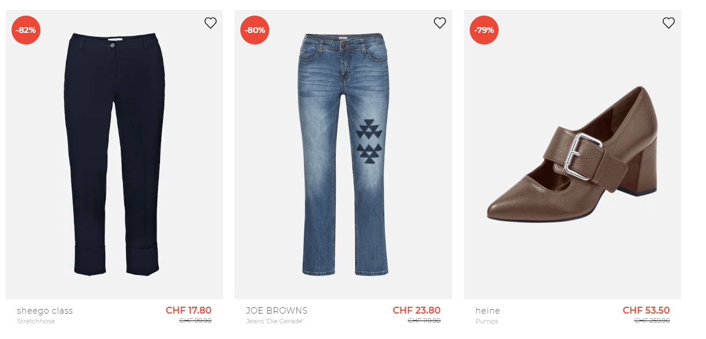Screen dimensions: 706x339
Task: Click the heart icon on heine Pumps
Action: pyautogui.click(x=668, y=23)
